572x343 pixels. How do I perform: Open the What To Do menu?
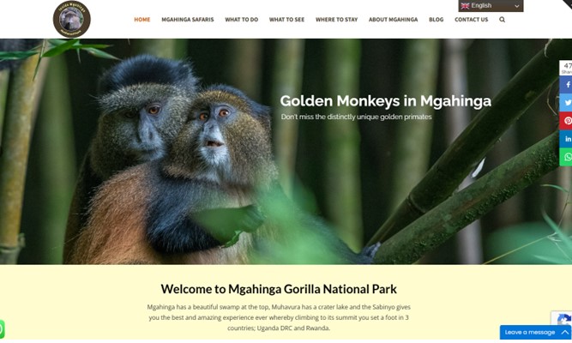click(x=242, y=20)
